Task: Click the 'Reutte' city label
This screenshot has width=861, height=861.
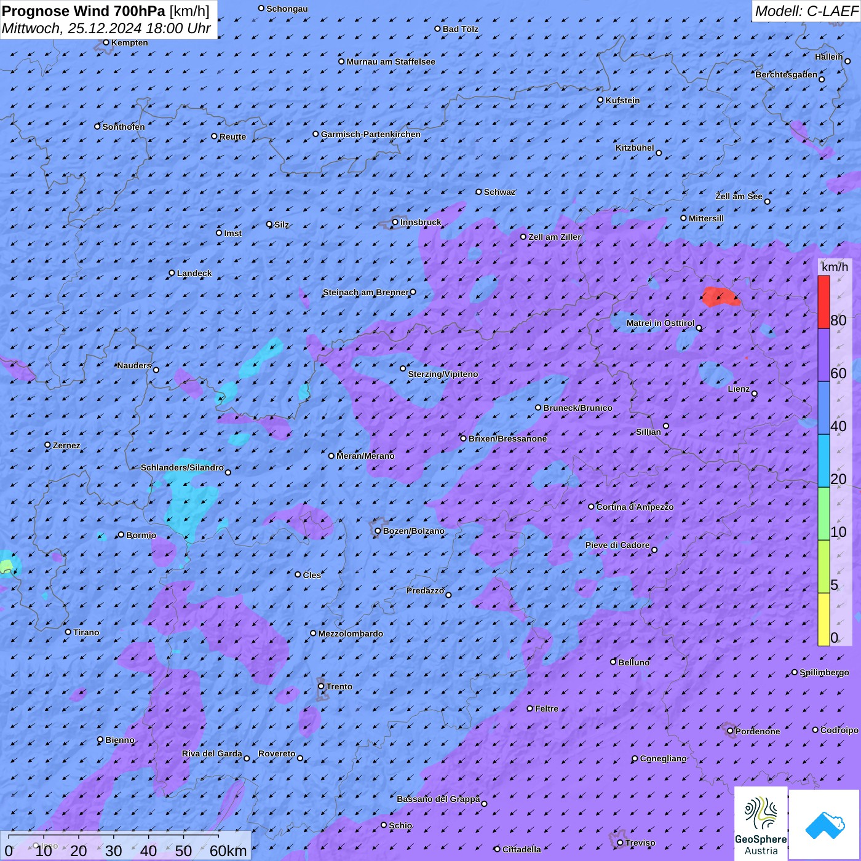Action: [233, 137]
